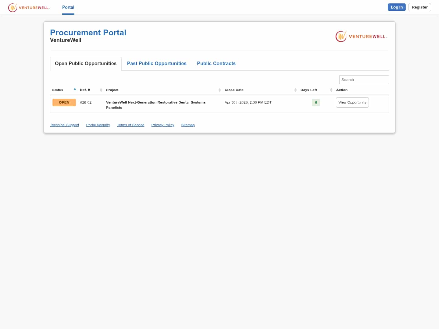Viewport: 439px width, 329px height.
Task: Click the VentureWell logo in the portal header
Action: [x=361, y=36]
